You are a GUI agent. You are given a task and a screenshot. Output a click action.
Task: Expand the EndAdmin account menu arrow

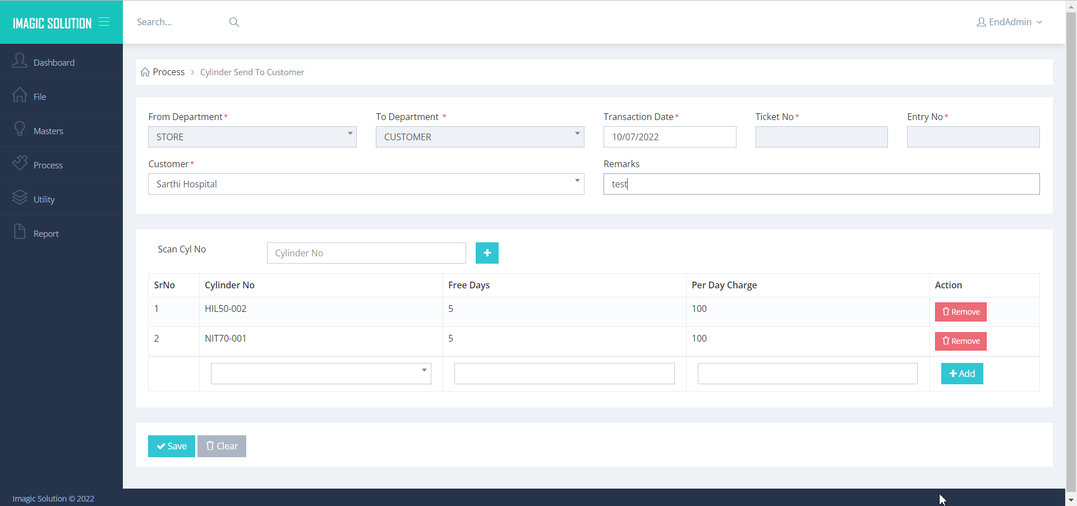pos(1039,22)
